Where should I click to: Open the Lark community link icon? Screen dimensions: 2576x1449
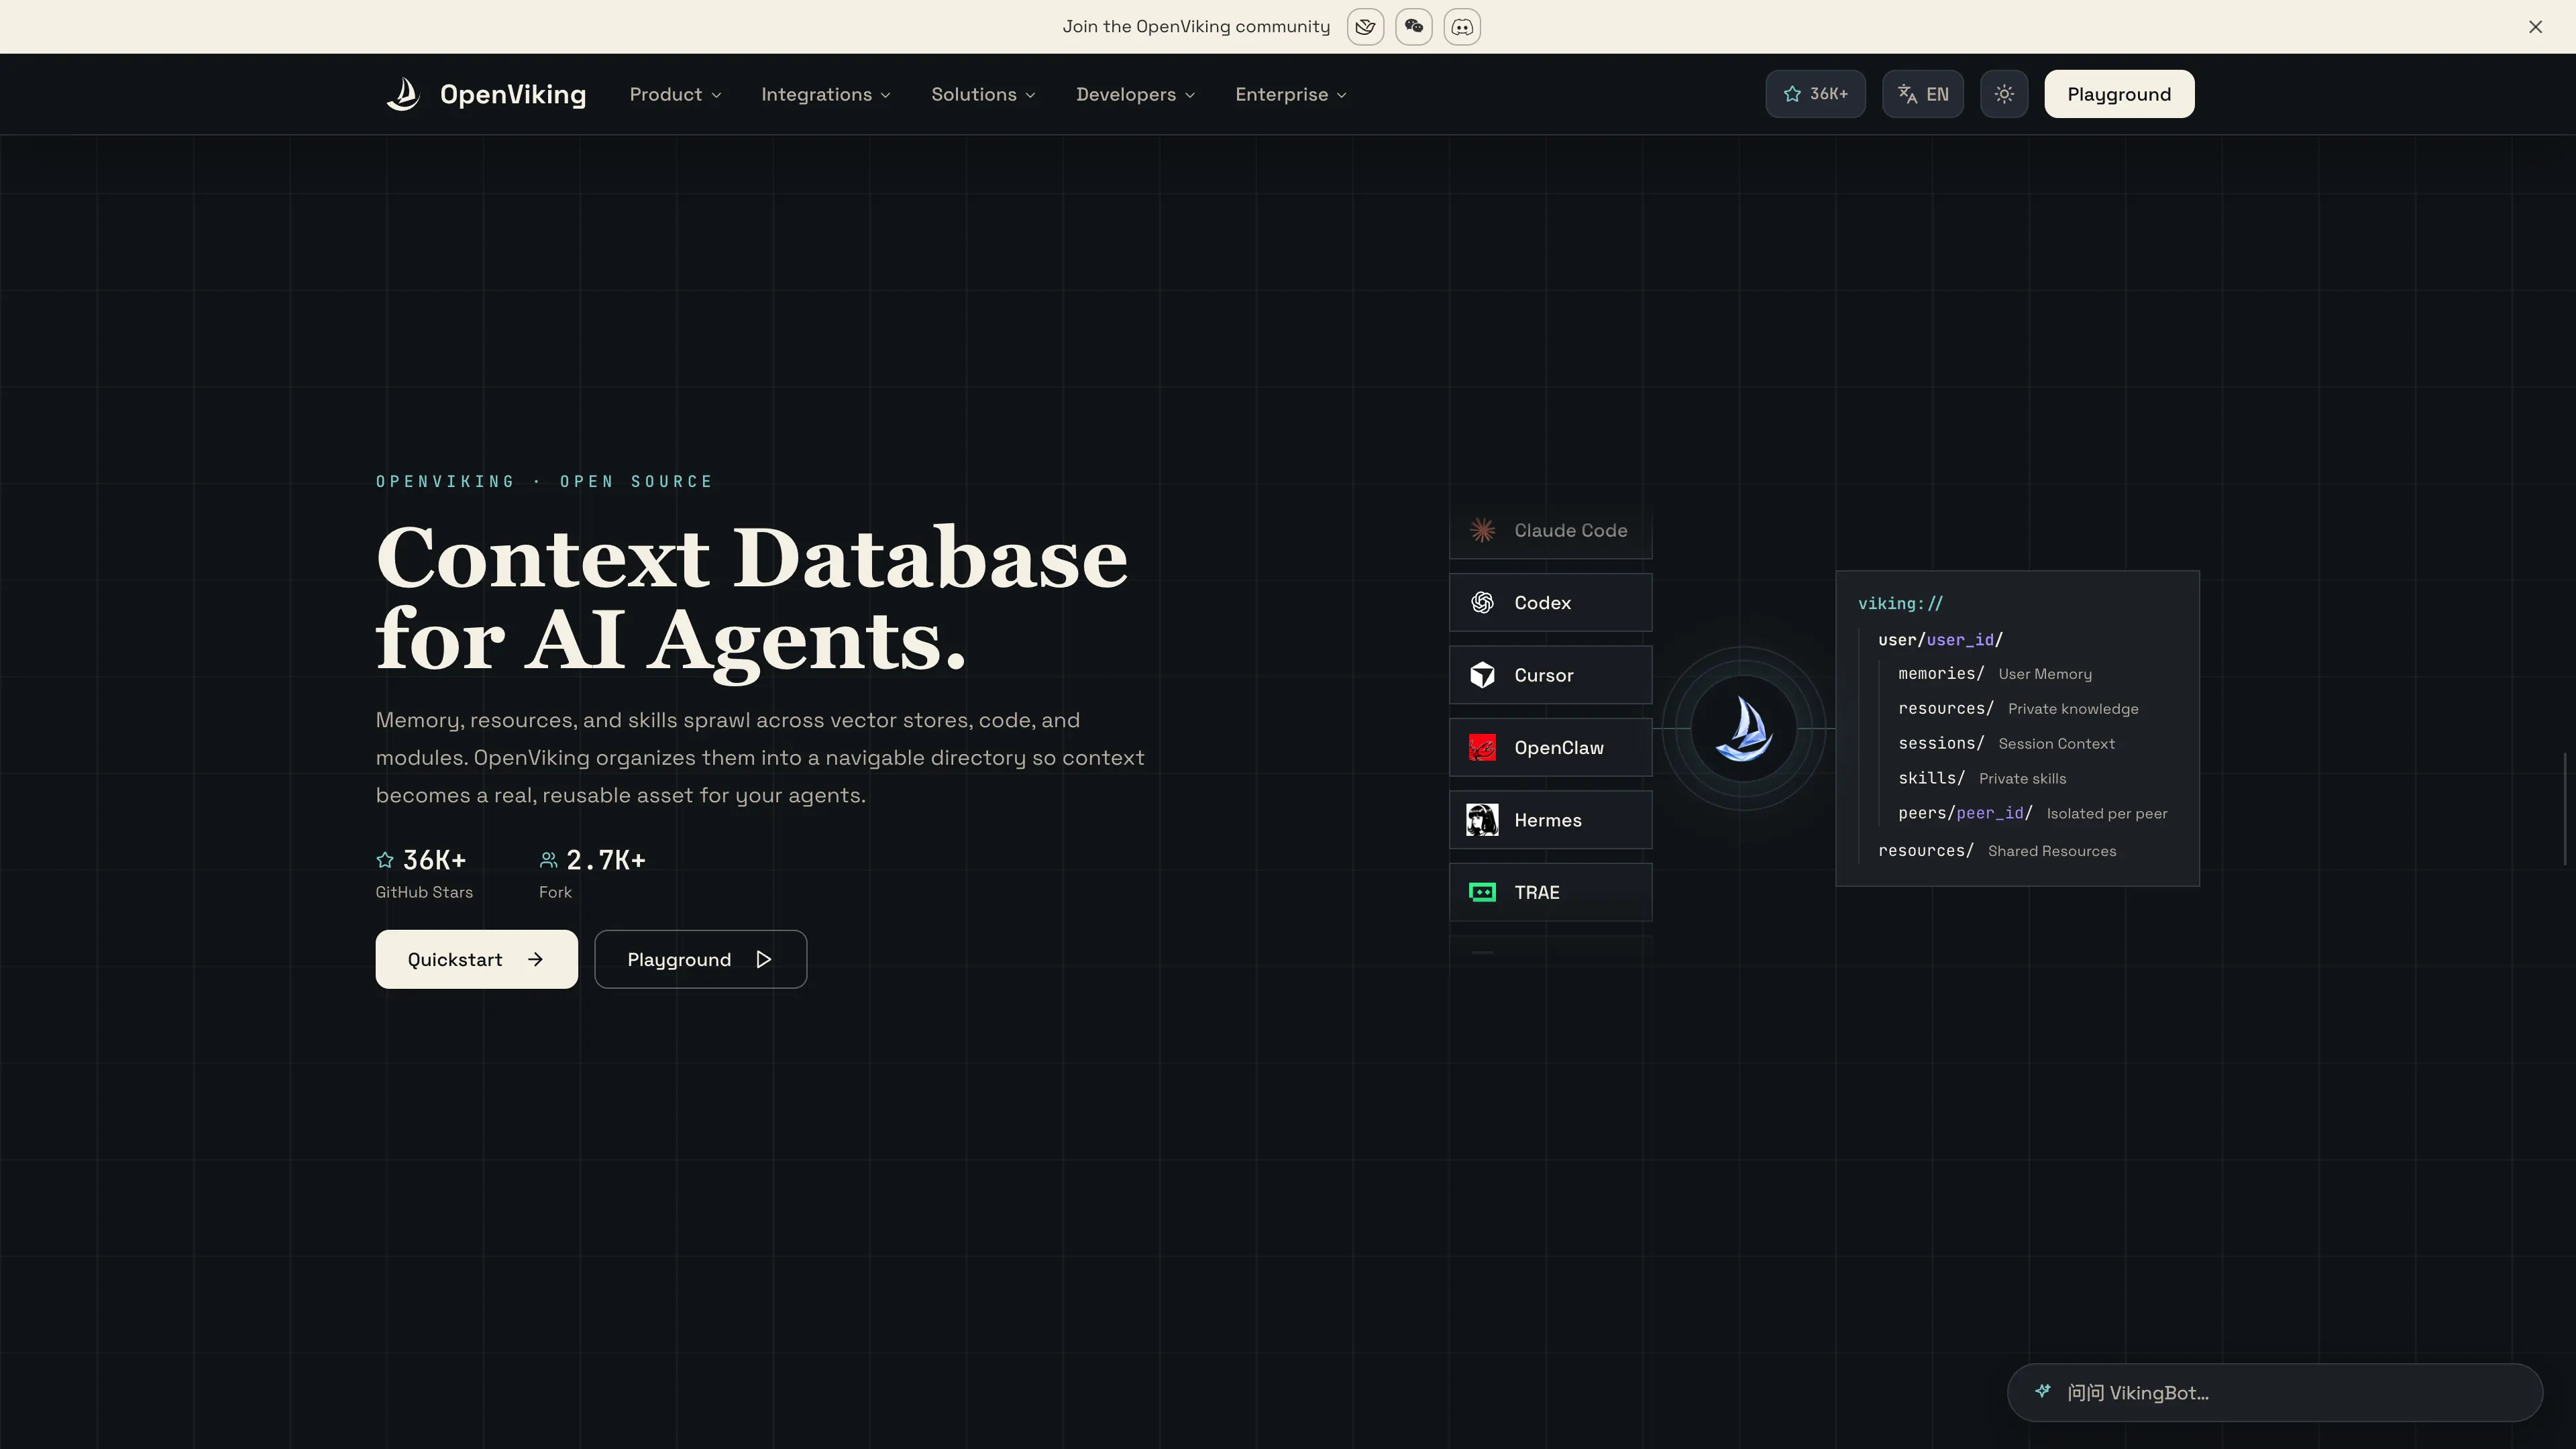(1365, 27)
